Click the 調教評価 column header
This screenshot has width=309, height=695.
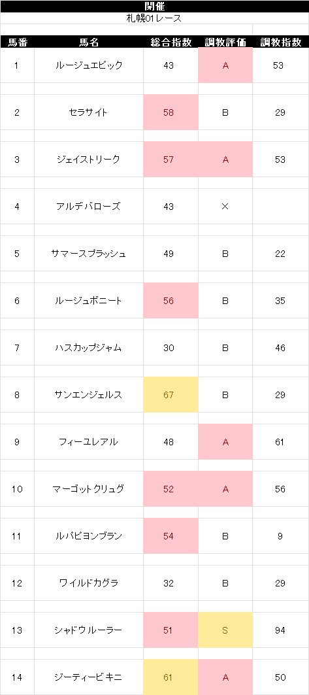[225, 42]
